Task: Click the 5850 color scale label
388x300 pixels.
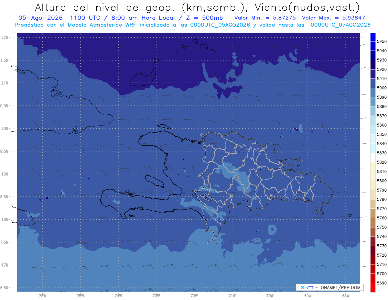Action: coord(382,134)
